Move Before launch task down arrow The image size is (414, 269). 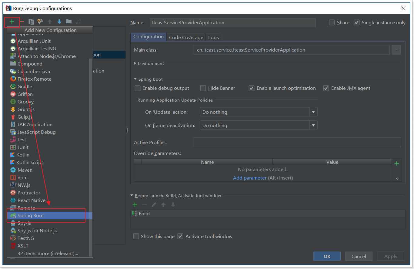(x=173, y=205)
